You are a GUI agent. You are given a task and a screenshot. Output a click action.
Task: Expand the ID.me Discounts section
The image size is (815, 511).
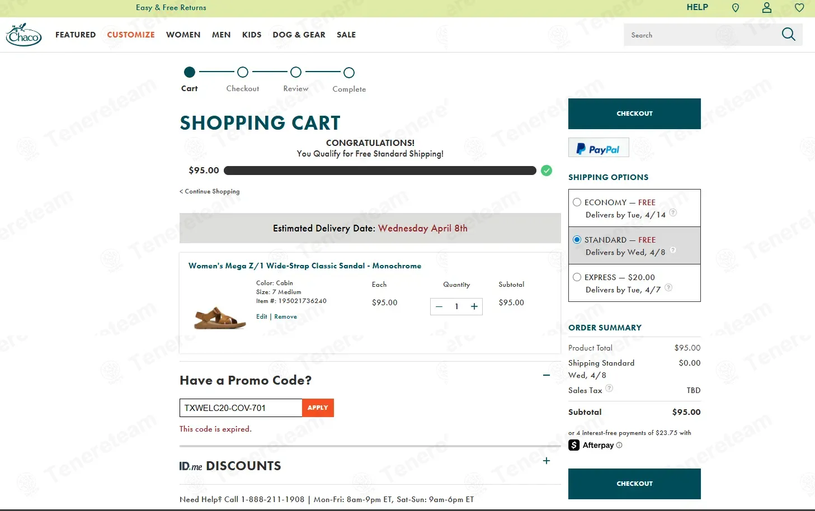tap(547, 461)
